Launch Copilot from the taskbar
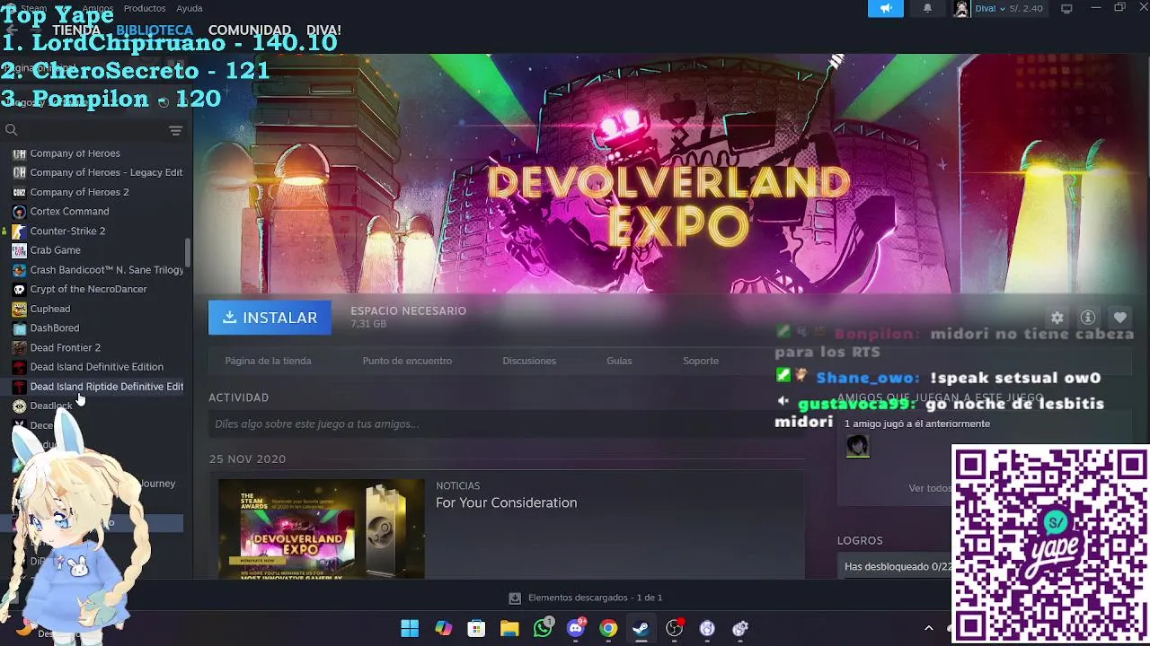This screenshot has height=646, width=1150. pyautogui.click(x=443, y=628)
